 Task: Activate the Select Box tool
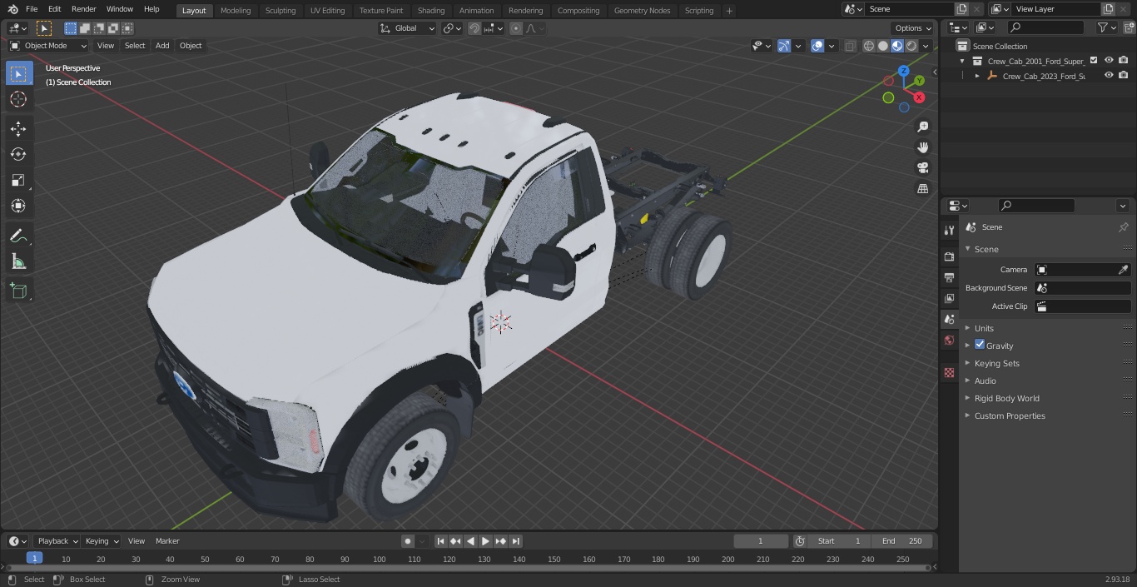tap(18, 73)
